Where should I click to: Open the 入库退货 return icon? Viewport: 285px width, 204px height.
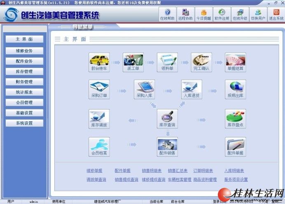point(192,89)
